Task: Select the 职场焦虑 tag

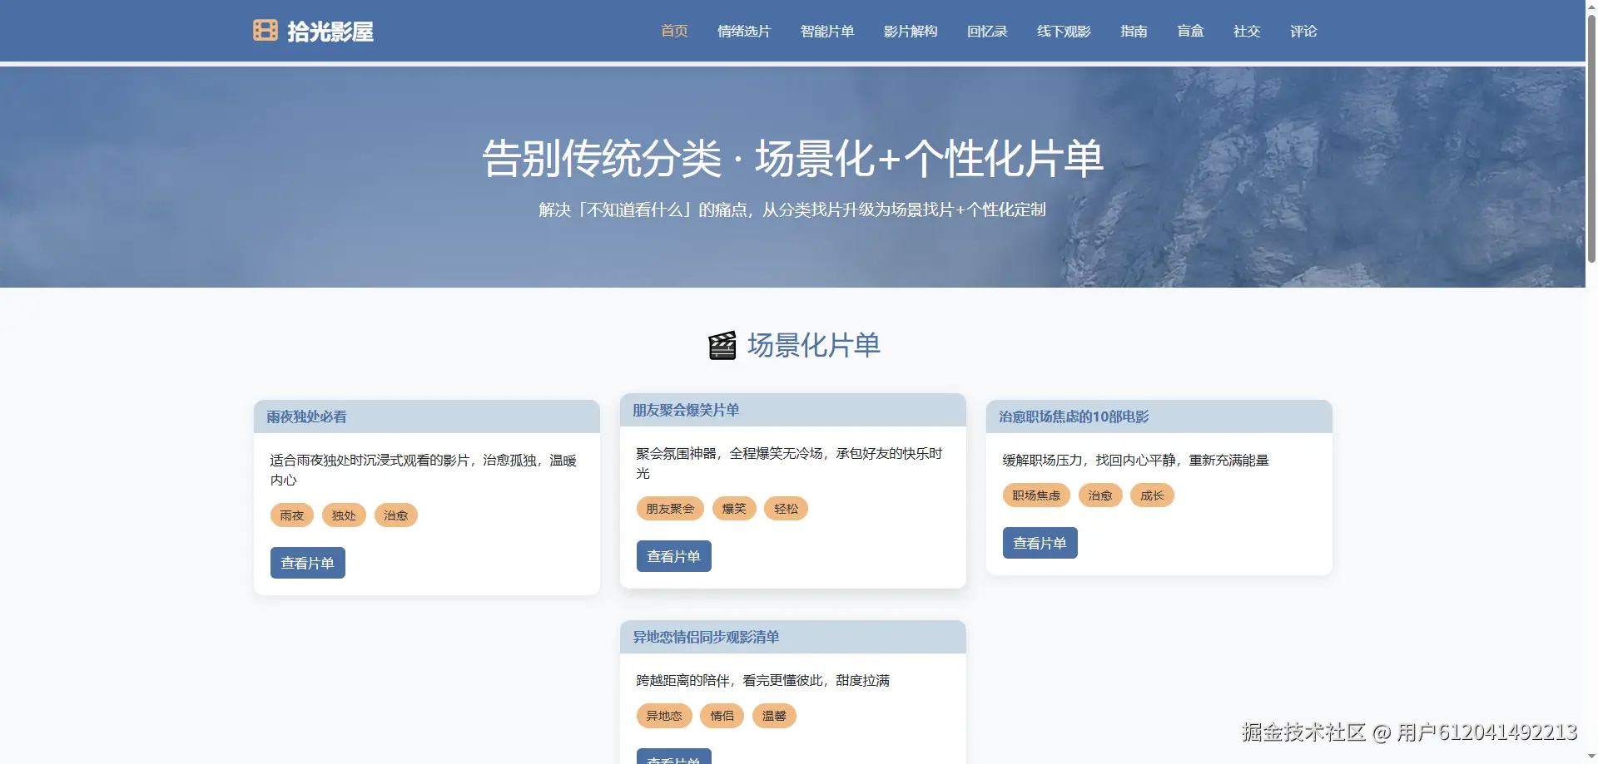Action: [1036, 495]
